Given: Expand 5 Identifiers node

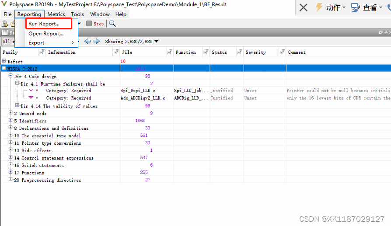Looking at the screenshot, I should click(x=10, y=120).
